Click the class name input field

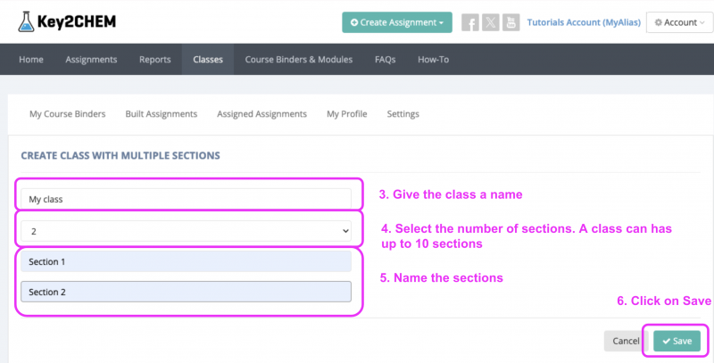click(186, 200)
